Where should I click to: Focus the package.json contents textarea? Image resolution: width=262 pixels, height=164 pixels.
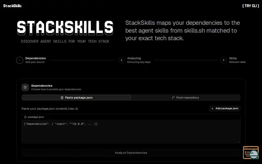click(131, 132)
